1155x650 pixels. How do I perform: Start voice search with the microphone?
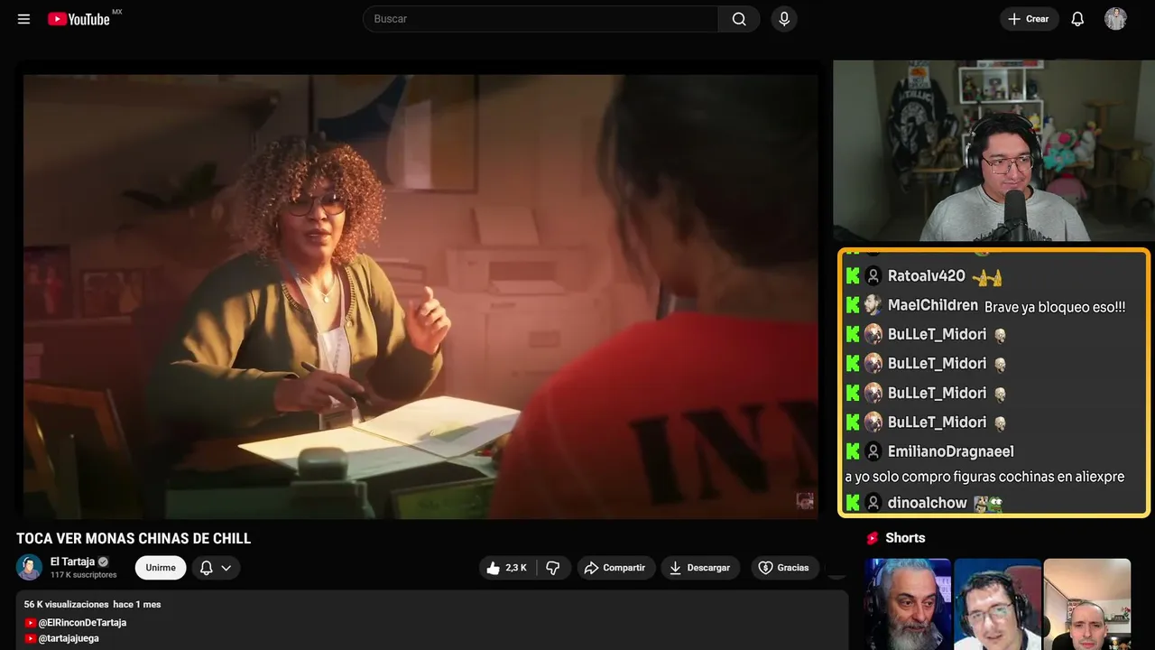coord(784,19)
